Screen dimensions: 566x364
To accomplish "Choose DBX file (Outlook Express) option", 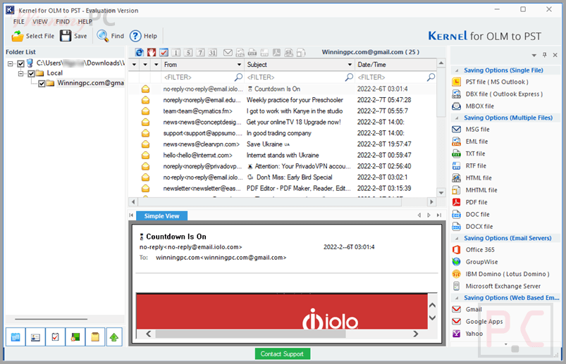I will [498, 94].
